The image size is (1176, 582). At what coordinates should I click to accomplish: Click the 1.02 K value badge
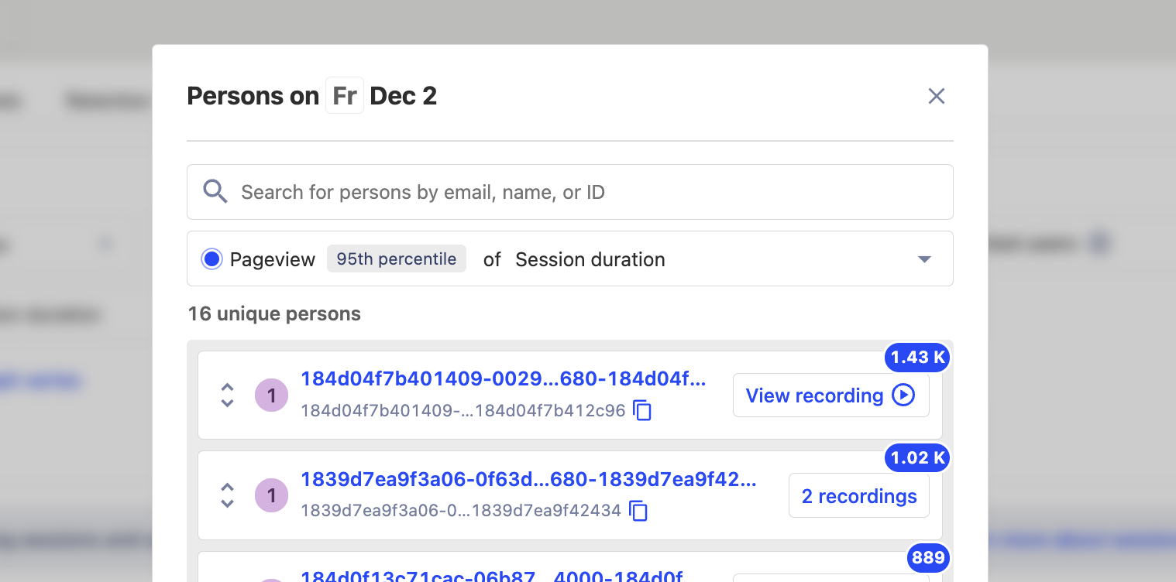[x=918, y=458]
